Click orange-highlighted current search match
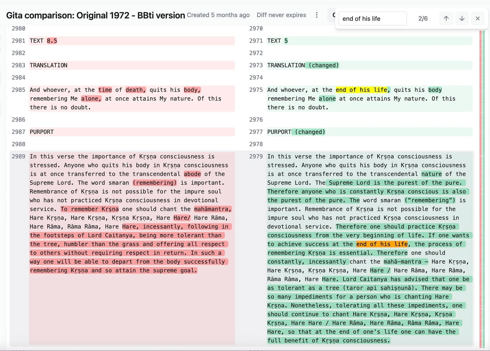The width and height of the screenshot is (490, 351). tap(382, 244)
